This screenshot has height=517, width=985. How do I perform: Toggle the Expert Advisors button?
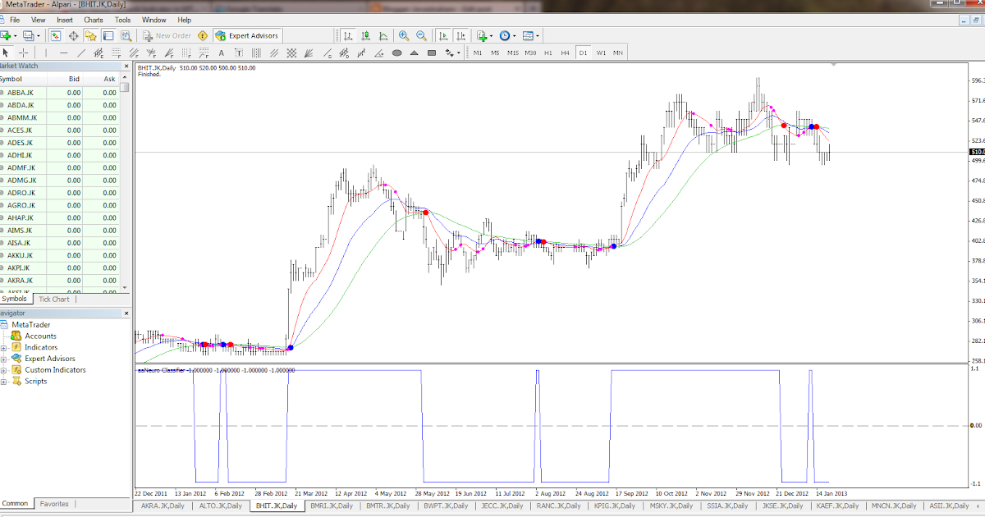point(247,35)
